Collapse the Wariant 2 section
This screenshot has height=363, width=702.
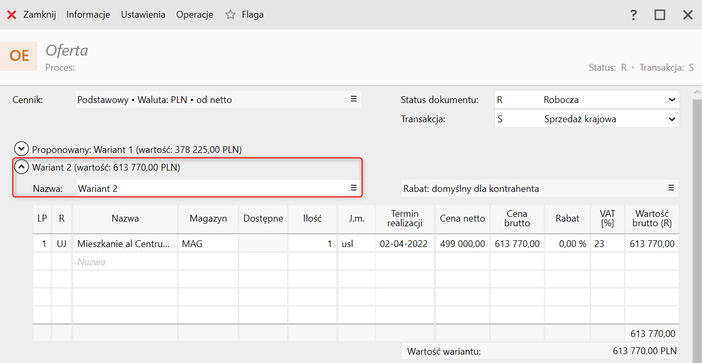(x=21, y=167)
